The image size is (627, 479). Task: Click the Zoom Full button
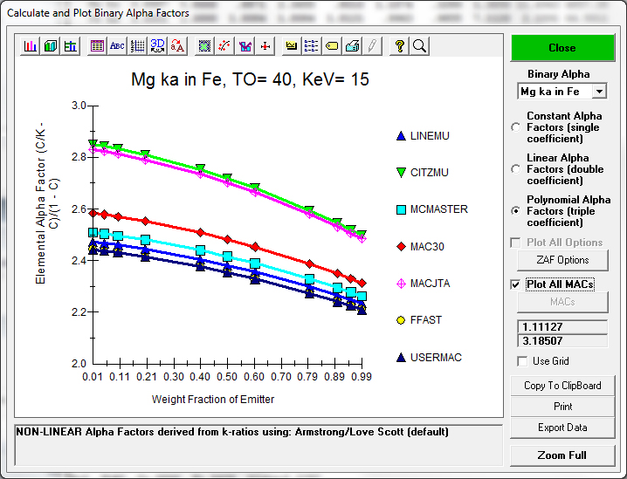pyautogui.click(x=562, y=455)
